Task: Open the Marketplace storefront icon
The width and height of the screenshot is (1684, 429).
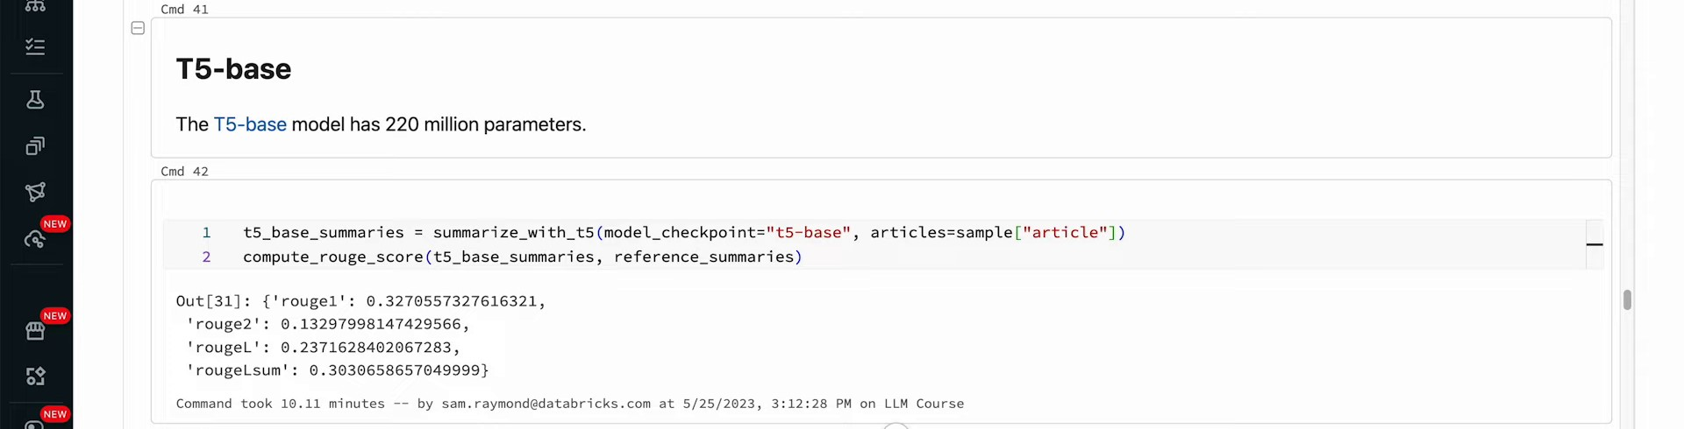Action: click(x=35, y=331)
